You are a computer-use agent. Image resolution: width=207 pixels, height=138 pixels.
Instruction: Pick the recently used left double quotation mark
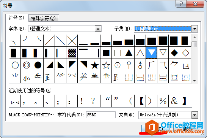coord(106,101)
